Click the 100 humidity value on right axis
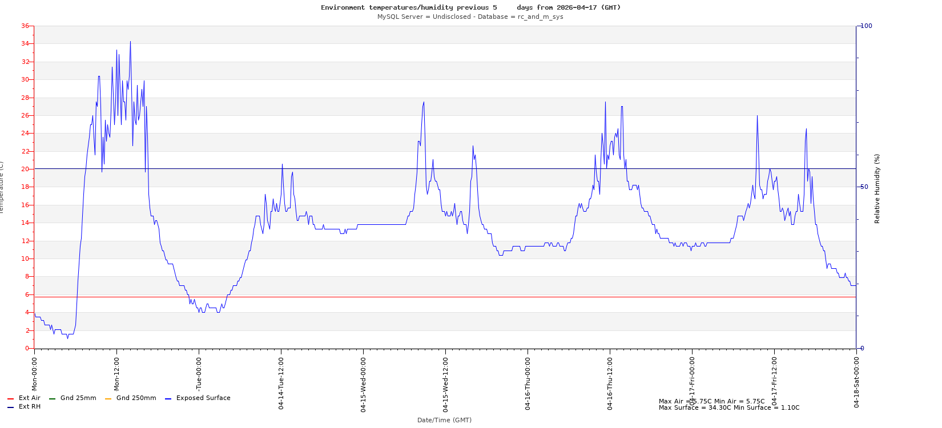This screenshot has height=428, width=942. coord(866,26)
